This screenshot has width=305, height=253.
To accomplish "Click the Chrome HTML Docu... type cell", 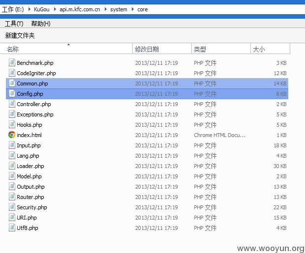I will point(219,135).
